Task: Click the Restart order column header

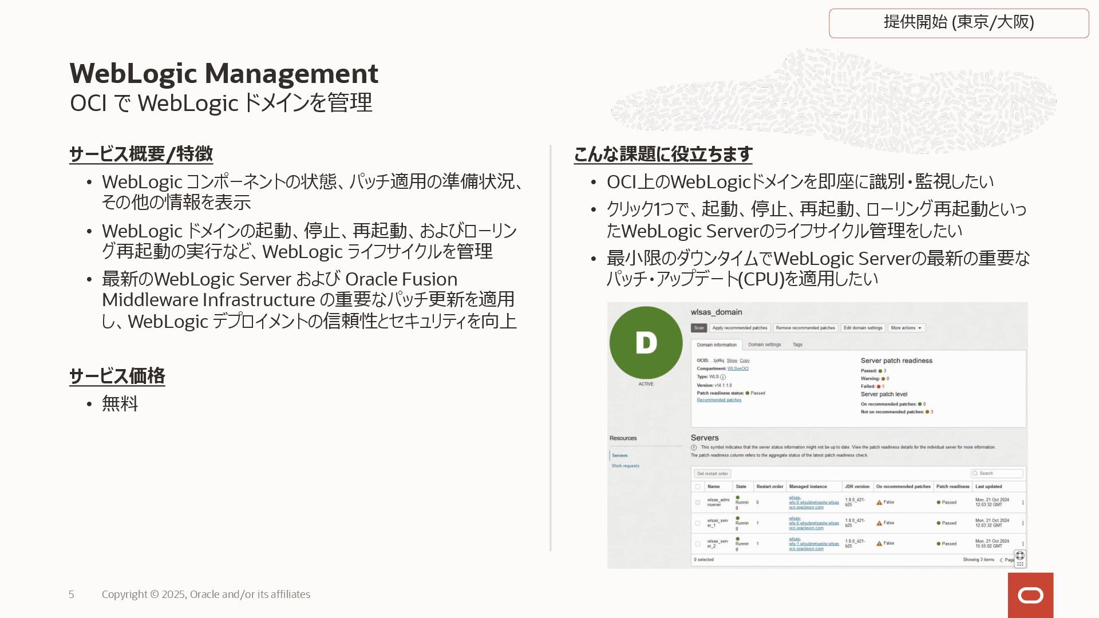Action: 769,486
